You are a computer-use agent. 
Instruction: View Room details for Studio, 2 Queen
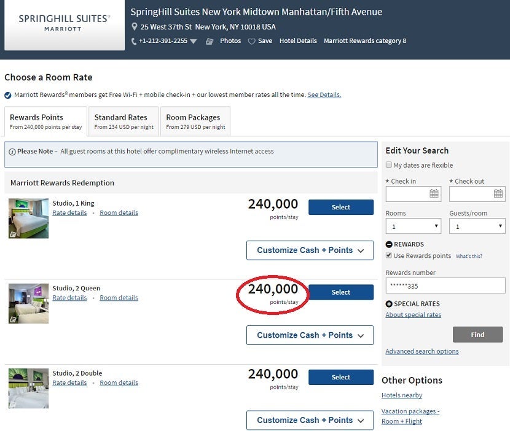coord(119,298)
